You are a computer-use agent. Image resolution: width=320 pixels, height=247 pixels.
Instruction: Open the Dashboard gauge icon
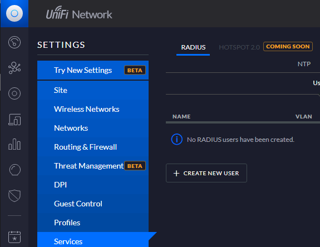(x=14, y=42)
